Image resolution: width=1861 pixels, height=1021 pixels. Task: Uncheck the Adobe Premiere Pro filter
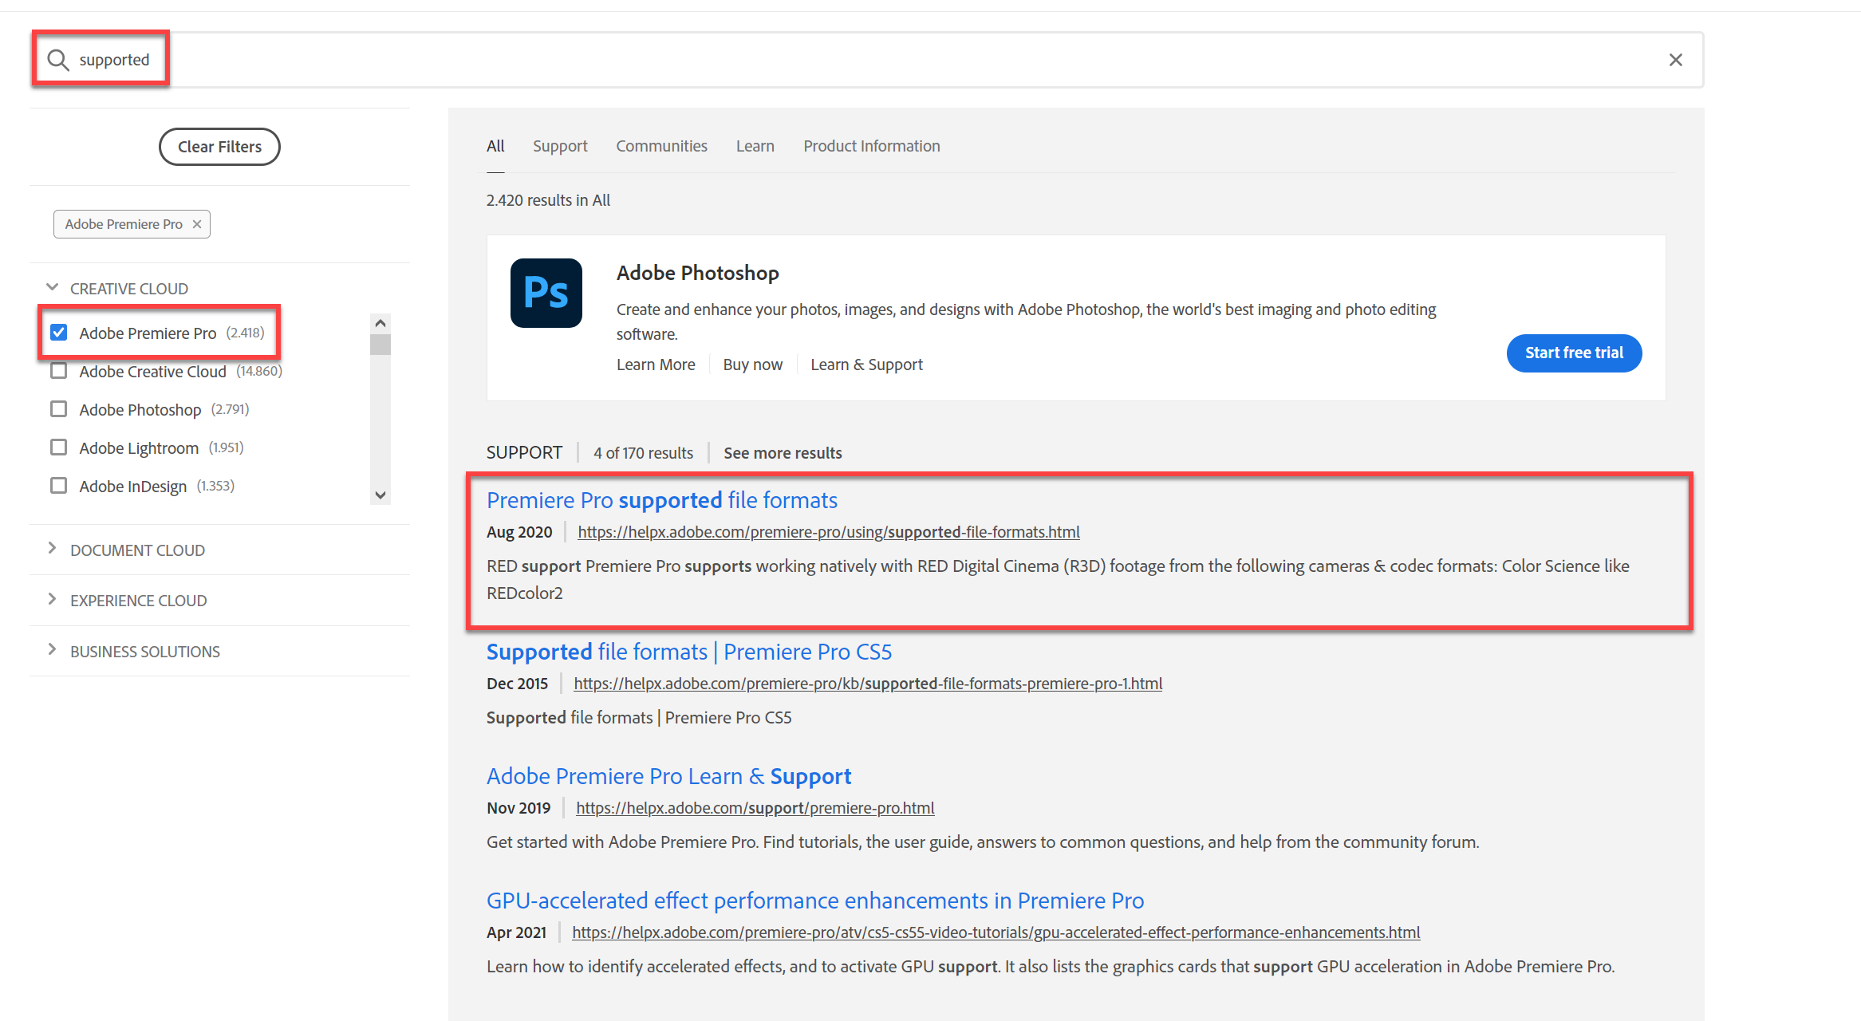click(58, 332)
